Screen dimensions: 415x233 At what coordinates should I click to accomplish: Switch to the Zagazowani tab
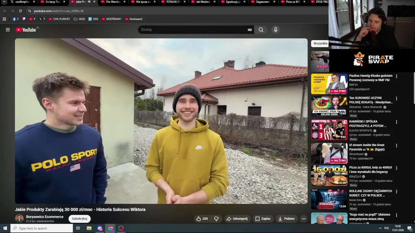click(x=263, y=2)
